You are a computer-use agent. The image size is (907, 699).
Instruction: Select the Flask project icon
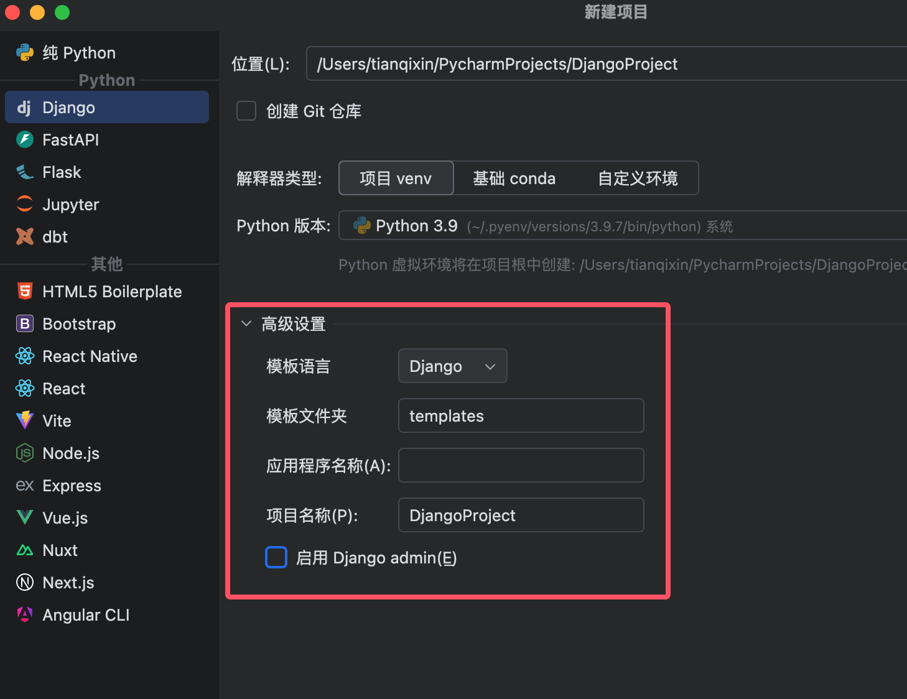[25, 172]
